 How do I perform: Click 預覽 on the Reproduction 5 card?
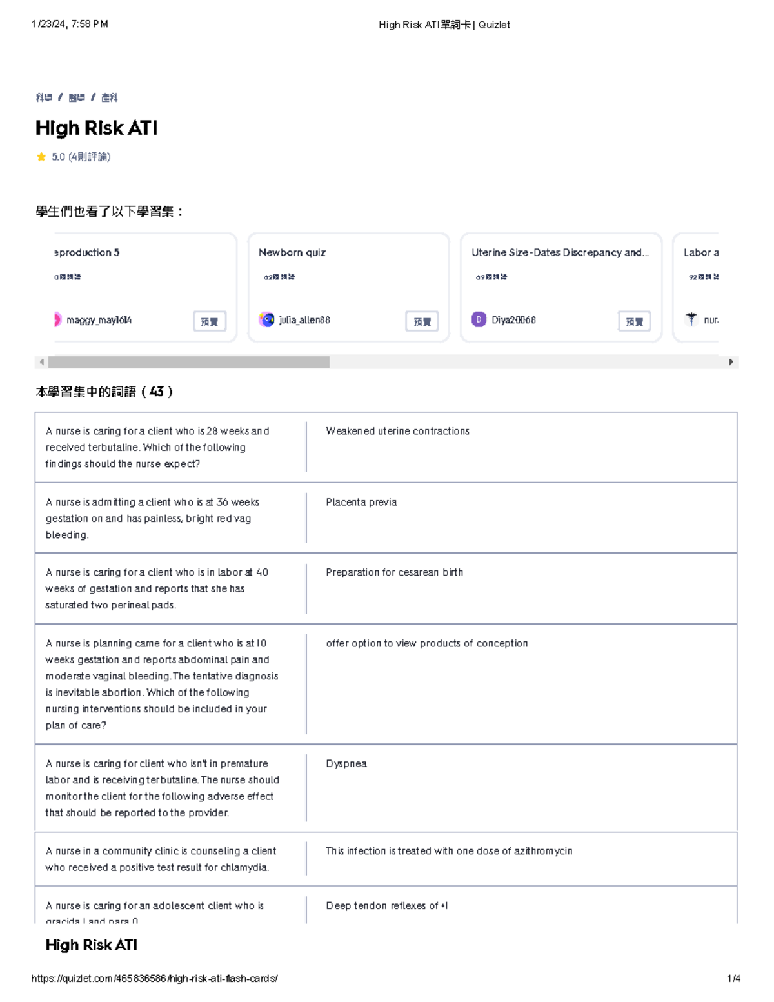209,321
